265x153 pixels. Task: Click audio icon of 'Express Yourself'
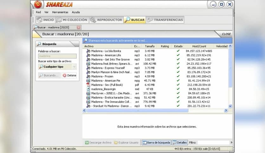[x=88, y=68]
